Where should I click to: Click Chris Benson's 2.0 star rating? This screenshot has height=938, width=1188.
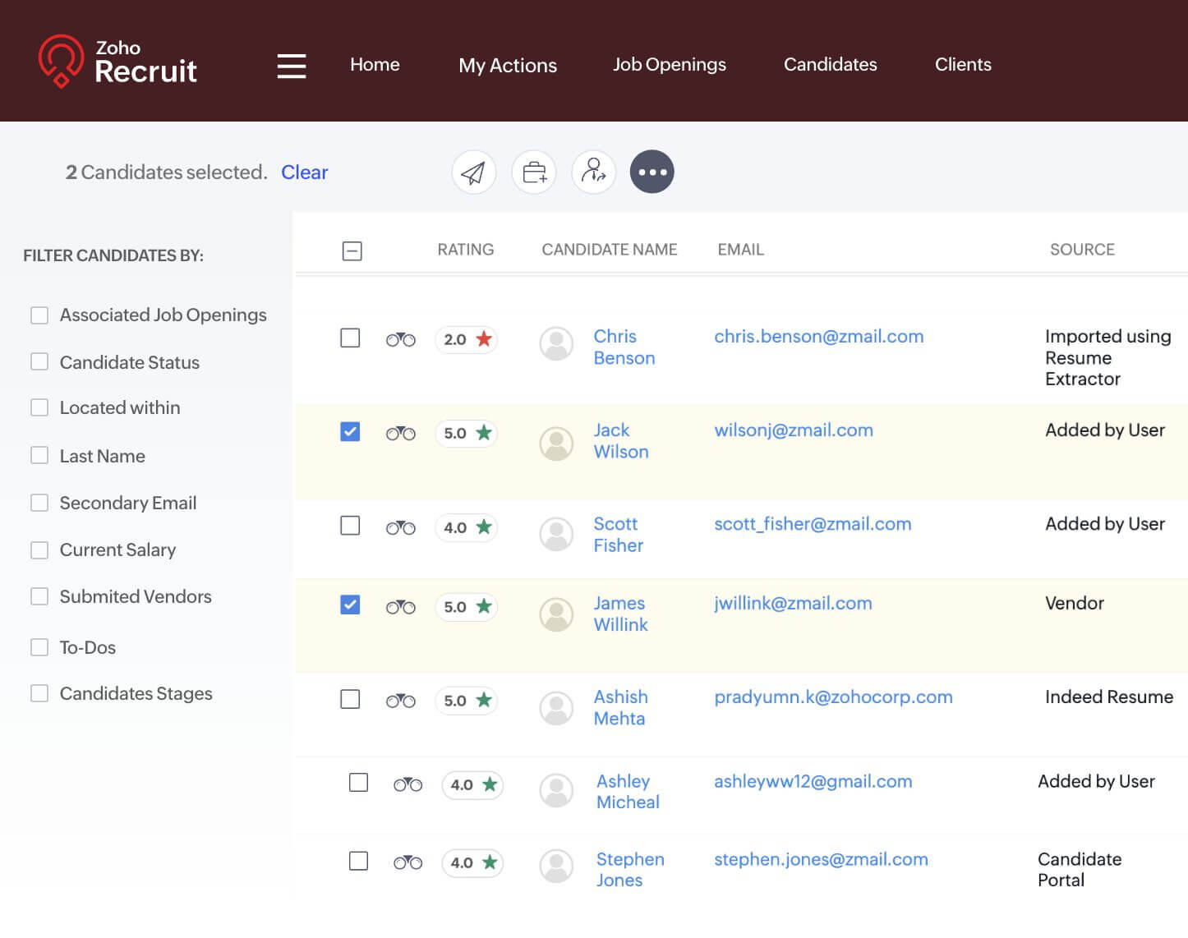[x=467, y=339]
